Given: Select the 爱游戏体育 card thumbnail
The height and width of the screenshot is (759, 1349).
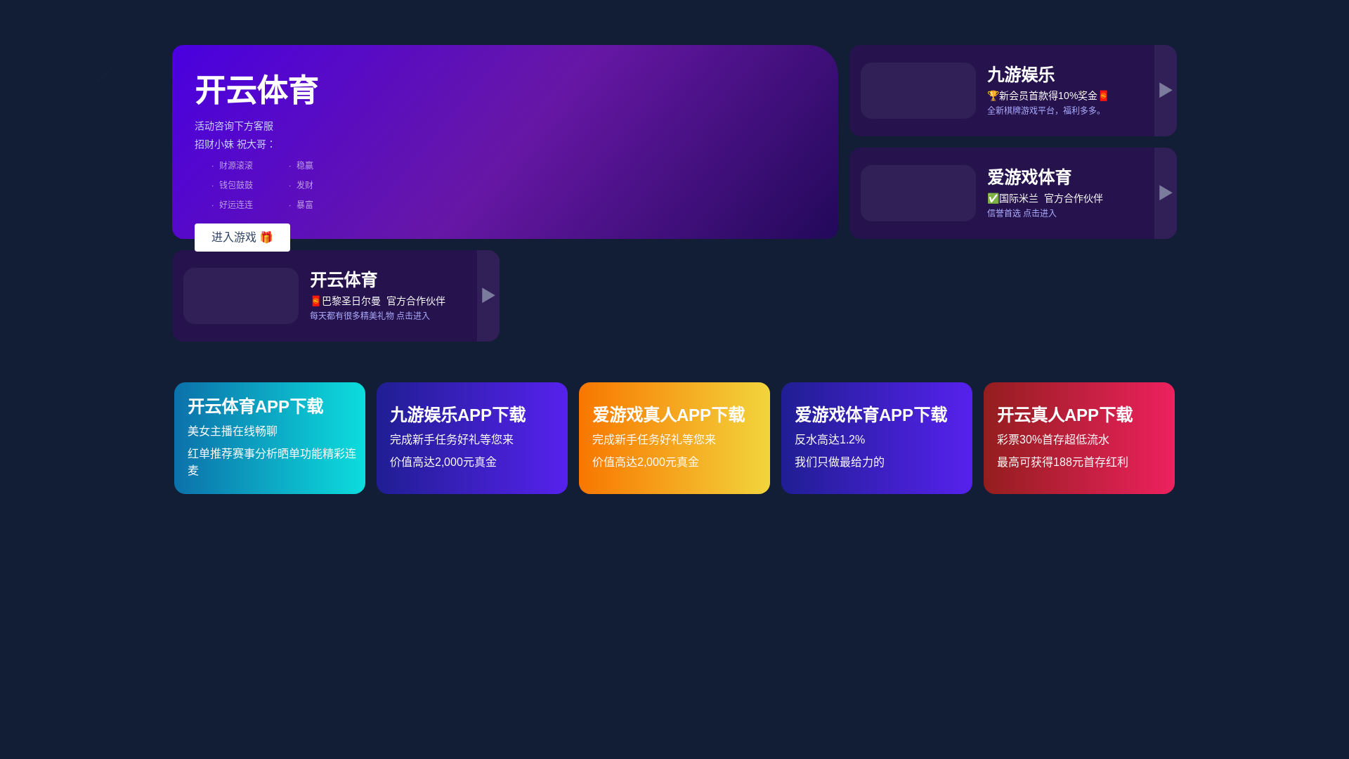Looking at the screenshot, I should pos(918,193).
